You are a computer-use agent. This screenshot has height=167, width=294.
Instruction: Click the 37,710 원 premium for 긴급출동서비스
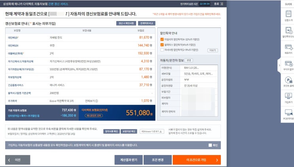tap(146, 85)
